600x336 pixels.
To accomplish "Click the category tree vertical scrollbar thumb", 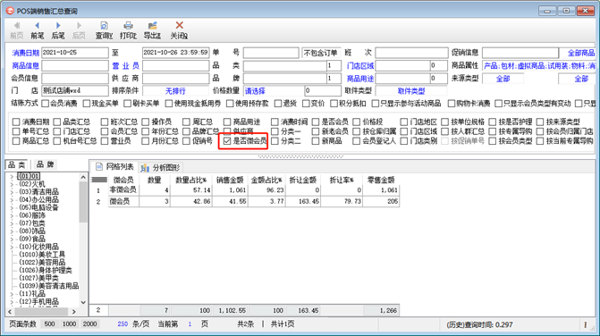I will click(x=83, y=201).
